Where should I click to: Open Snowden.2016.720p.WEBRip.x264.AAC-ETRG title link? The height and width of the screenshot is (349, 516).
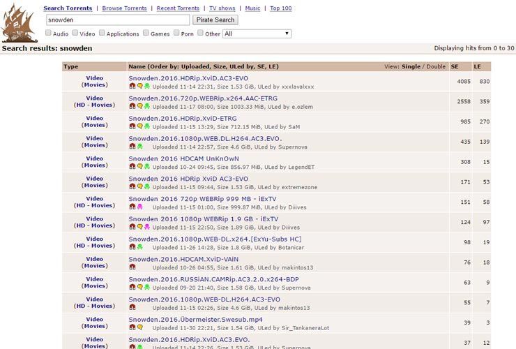click(x=203, y=98)
